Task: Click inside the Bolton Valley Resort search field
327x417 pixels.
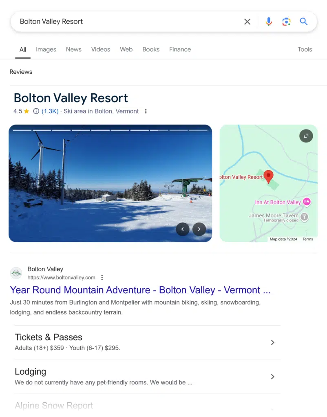Action: point(122,22)
